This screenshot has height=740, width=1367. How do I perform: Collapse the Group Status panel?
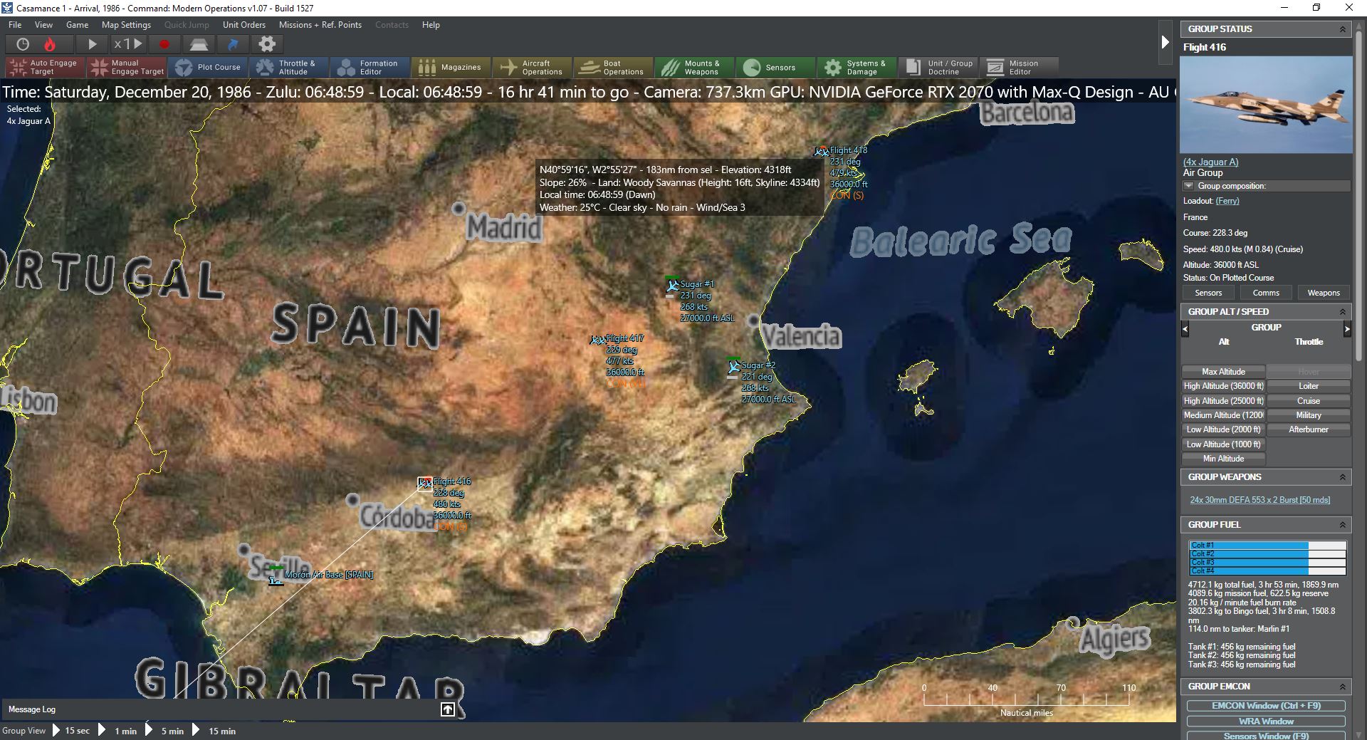click(1343, 29)
